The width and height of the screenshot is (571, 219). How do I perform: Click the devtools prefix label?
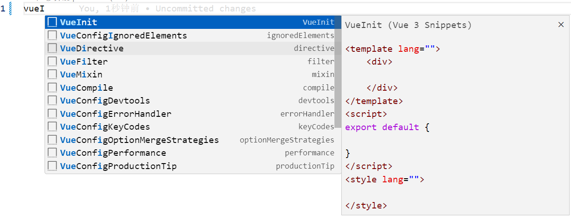point(317,100)
